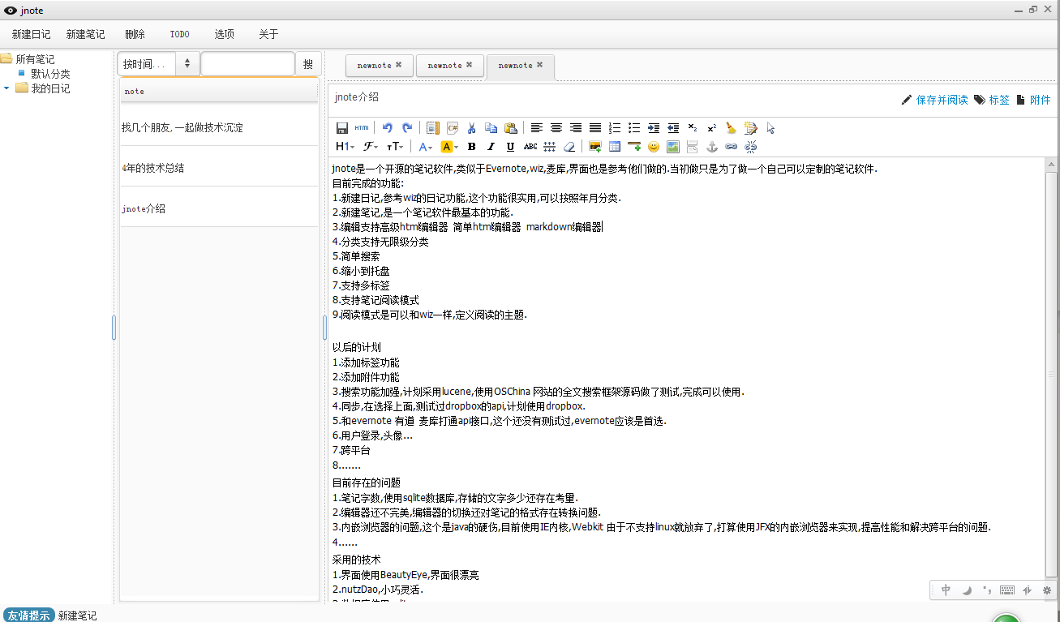Open the text color picker
Screen dimensions: 1060x622
(x=425, y=147)
